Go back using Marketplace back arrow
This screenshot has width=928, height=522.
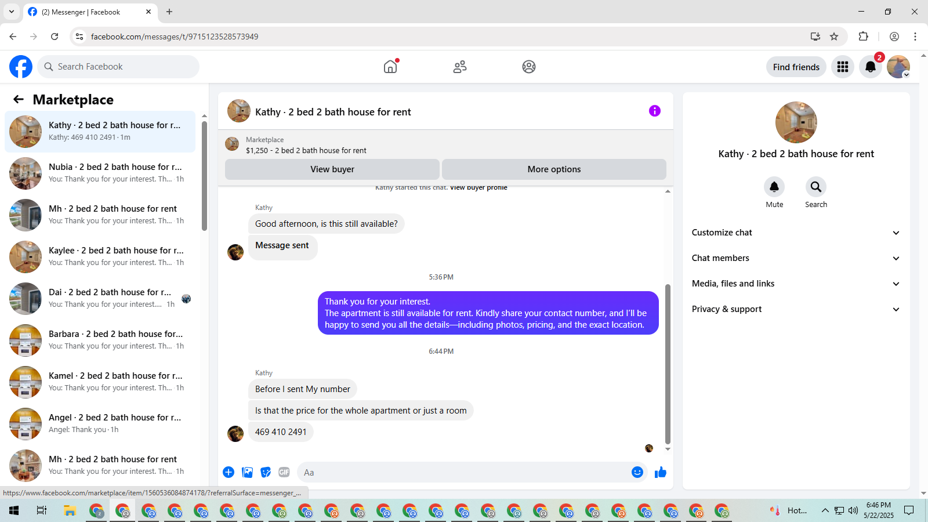click(x=19, y=99)
